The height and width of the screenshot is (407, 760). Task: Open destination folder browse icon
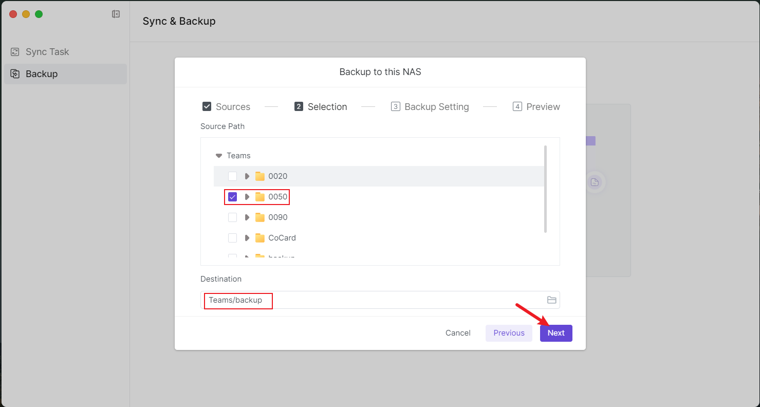(551, 300)
